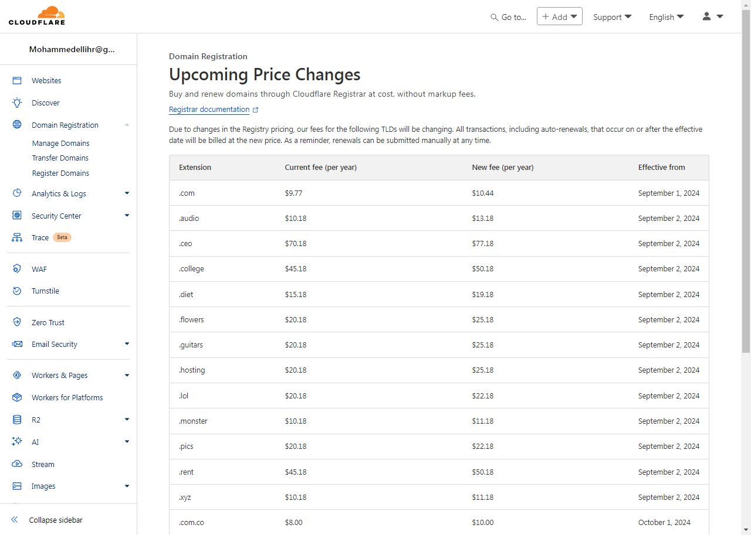Open the WAF shield icon
This screenshot has width=751, height=535.
click(x=17, y=269)
